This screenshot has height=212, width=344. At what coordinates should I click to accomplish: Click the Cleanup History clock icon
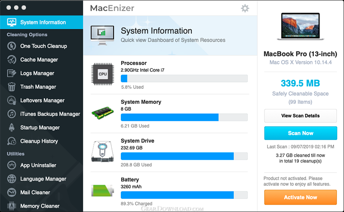coord(12,141)
